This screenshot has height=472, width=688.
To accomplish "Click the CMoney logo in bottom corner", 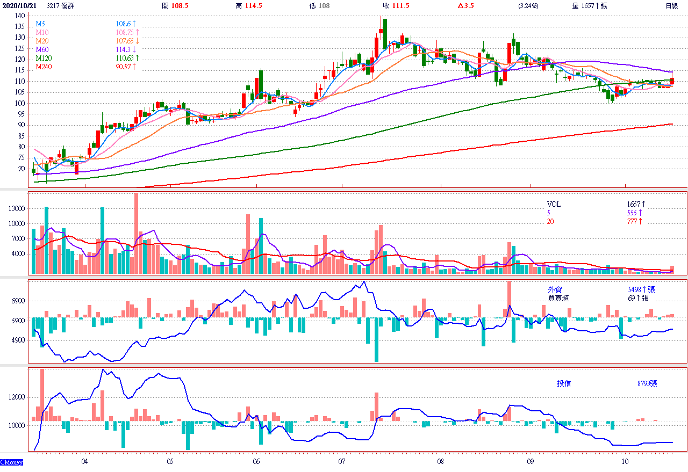I will pos(12,462).
